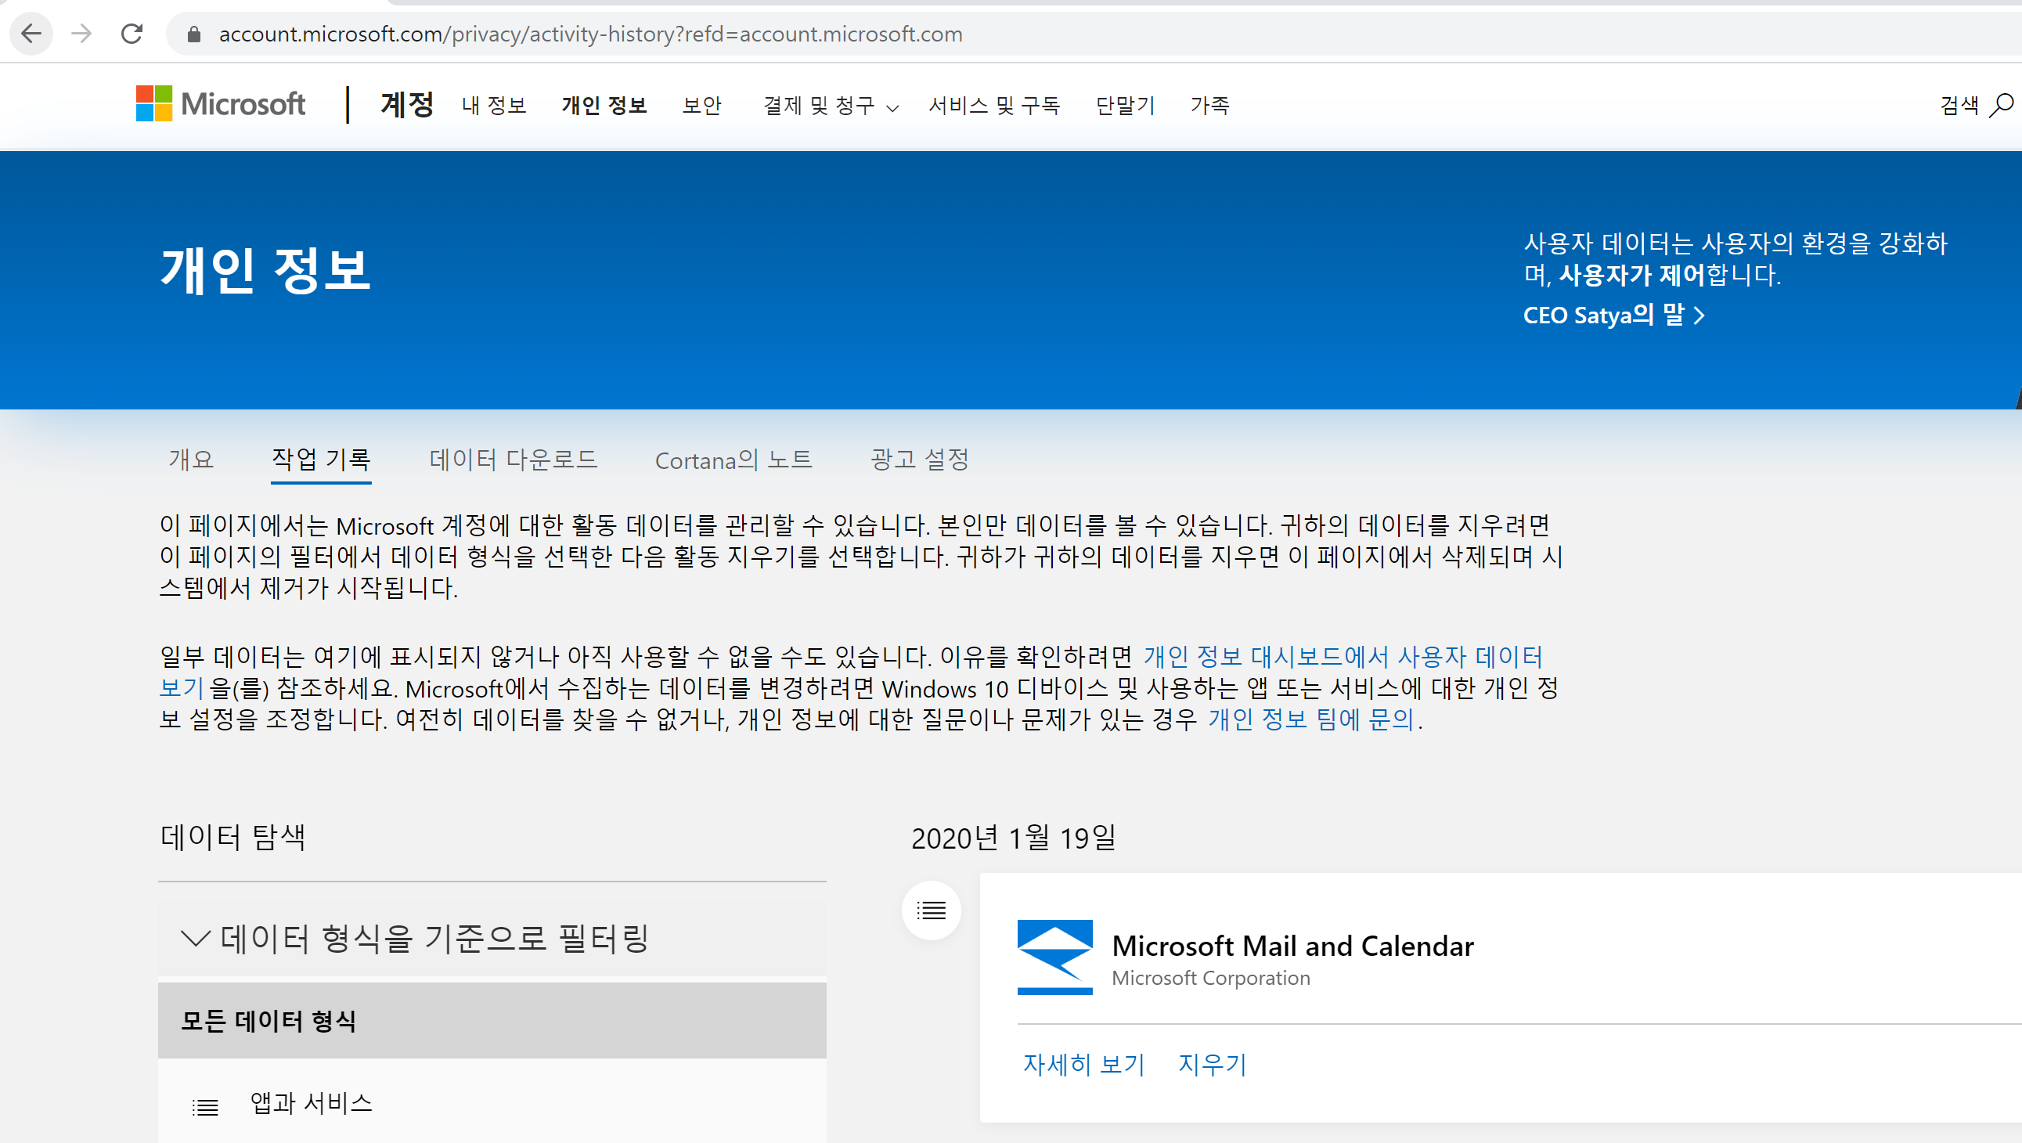Screen dimensions: 2022x1143
Task: Select the 광고 설정 tab
Action: [x=919, y=460]
